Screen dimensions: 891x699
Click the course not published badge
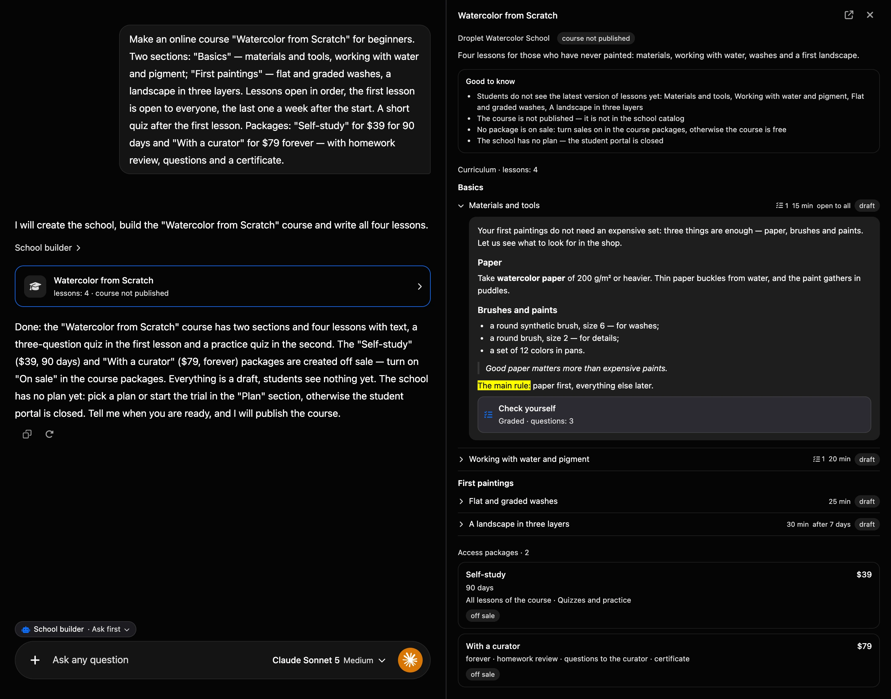tap(596, 39)
